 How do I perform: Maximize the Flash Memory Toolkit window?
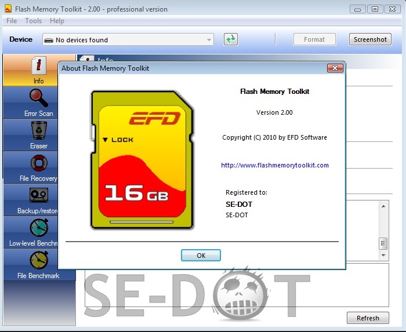375,9
